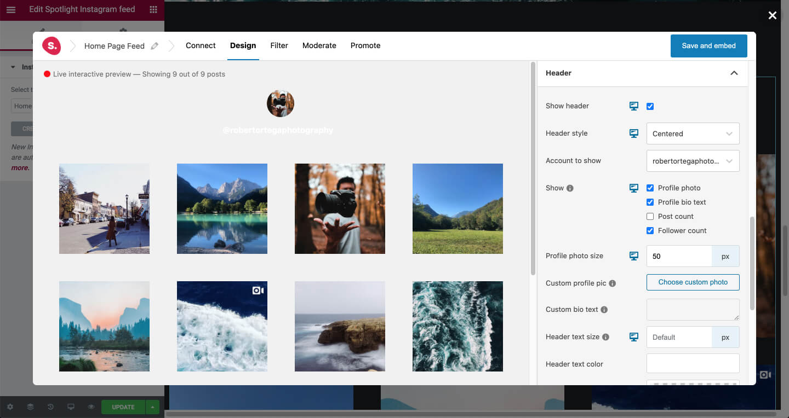
Task: Open the History icon in bottom bar
Action: click(x=50, y=407)
